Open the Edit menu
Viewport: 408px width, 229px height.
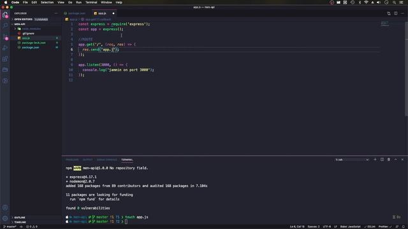click(34, 3)
